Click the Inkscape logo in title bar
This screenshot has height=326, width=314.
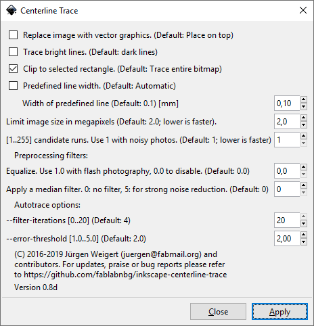[x=12, y=10]
